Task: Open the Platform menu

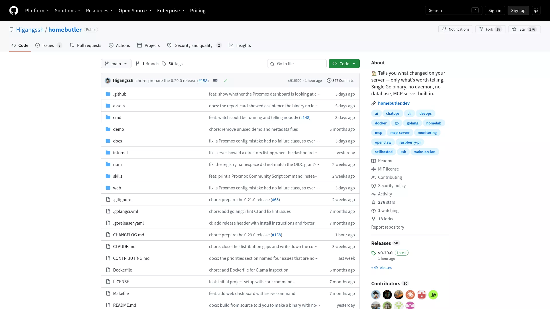Action: (x=37, y=11)
